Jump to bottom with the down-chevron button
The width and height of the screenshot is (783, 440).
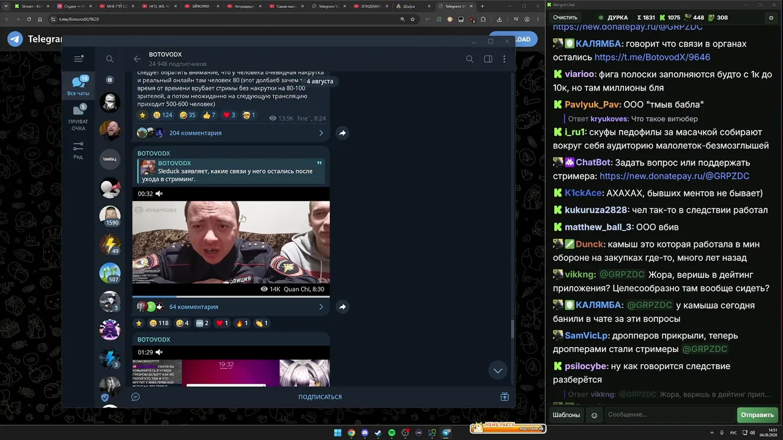pyautogui.click(x=498, y=370)
